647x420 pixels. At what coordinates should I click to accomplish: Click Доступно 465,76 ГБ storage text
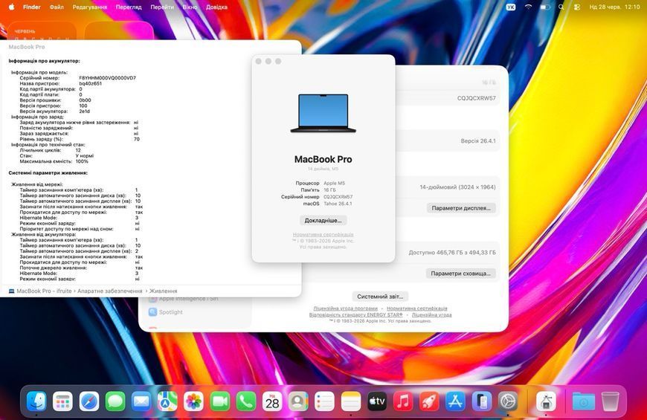[452, 252]
